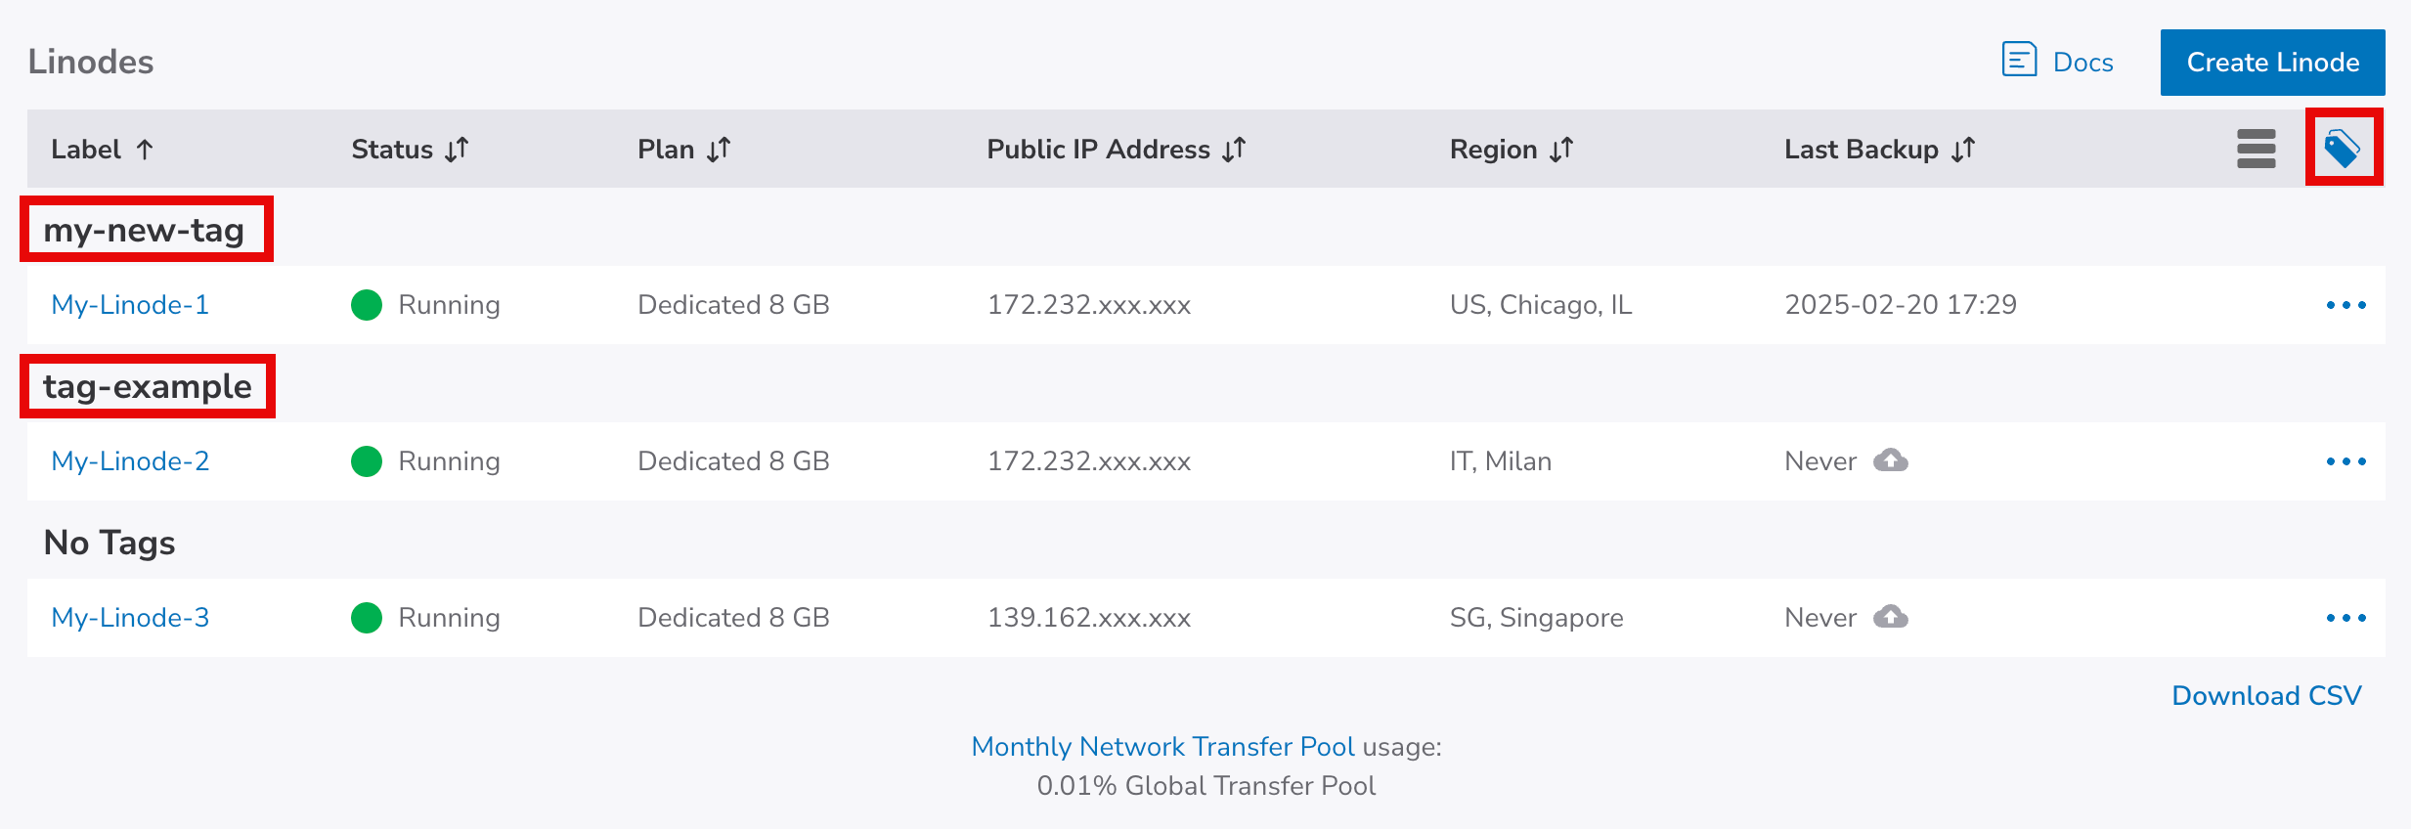This screenshot has width=2411, height=829.
Task: Open the Docs icon link
Action: point(2019,61)
